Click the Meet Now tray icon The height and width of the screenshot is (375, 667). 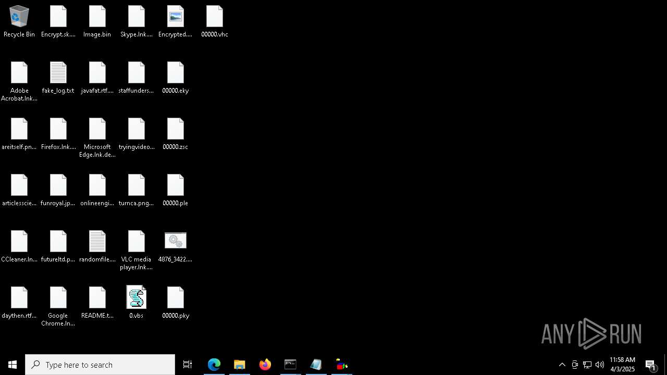(575, 365)
